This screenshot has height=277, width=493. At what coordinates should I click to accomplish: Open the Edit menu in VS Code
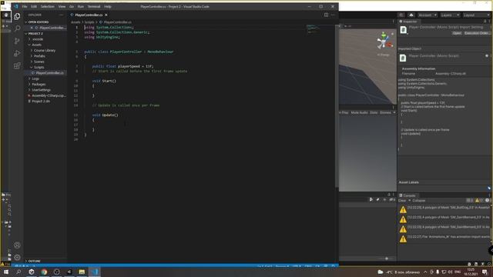pyautogui.click(x=34, y=7)
